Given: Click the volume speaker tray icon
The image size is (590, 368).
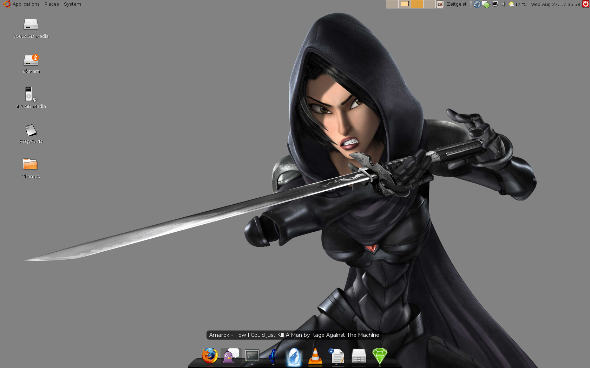Looking at the screenshot, I should (503, 4).
